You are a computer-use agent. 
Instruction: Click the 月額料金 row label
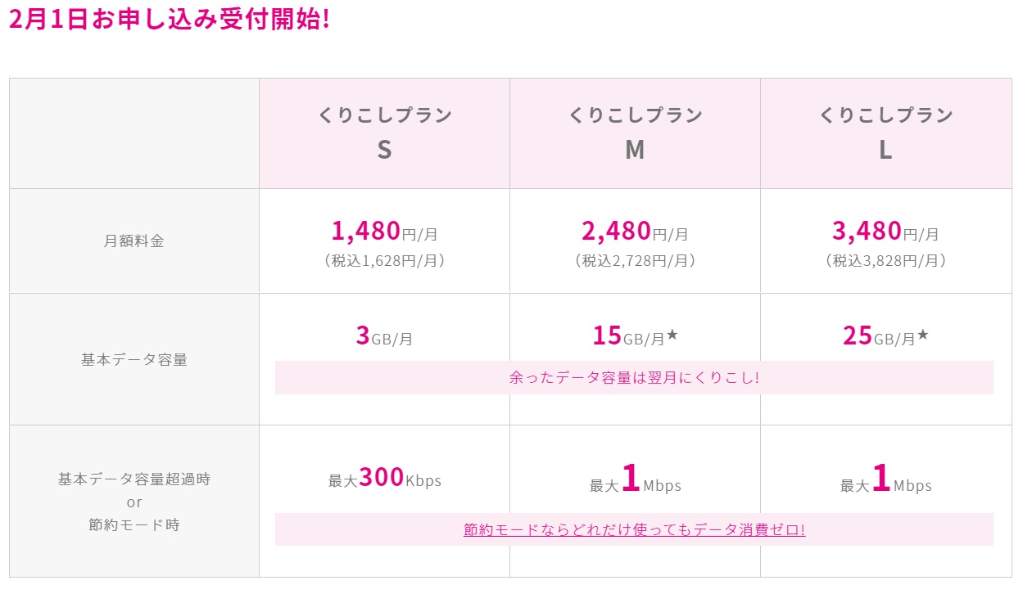(134, 241)
